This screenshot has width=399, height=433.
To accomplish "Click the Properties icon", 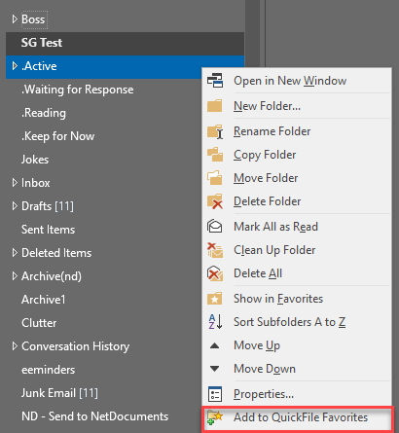I will tap(215, 394).
